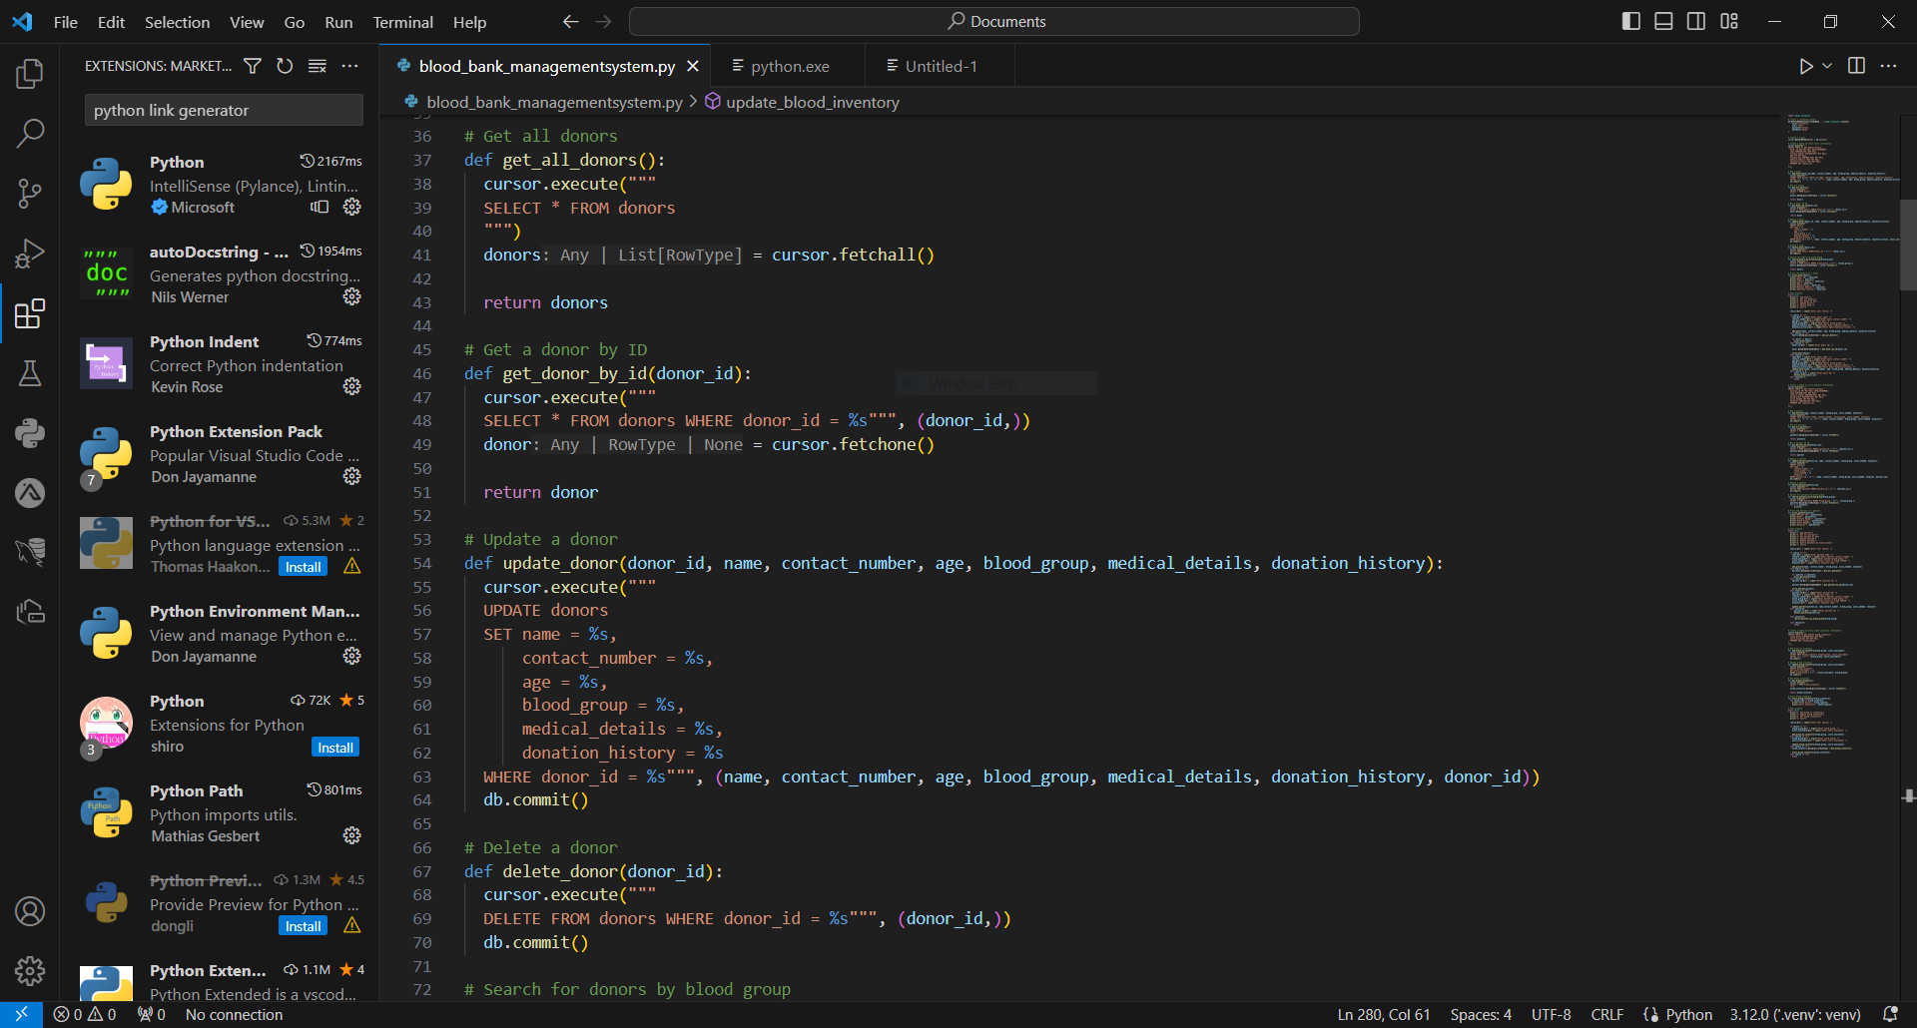Open Source Control view

(x=30, y=194)
